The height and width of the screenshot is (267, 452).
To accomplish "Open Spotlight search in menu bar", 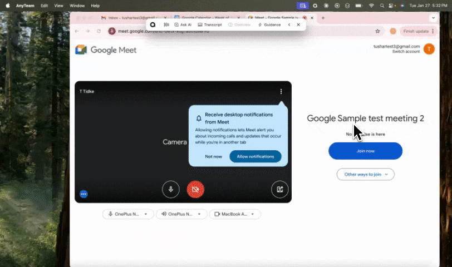I will [382, 6].
